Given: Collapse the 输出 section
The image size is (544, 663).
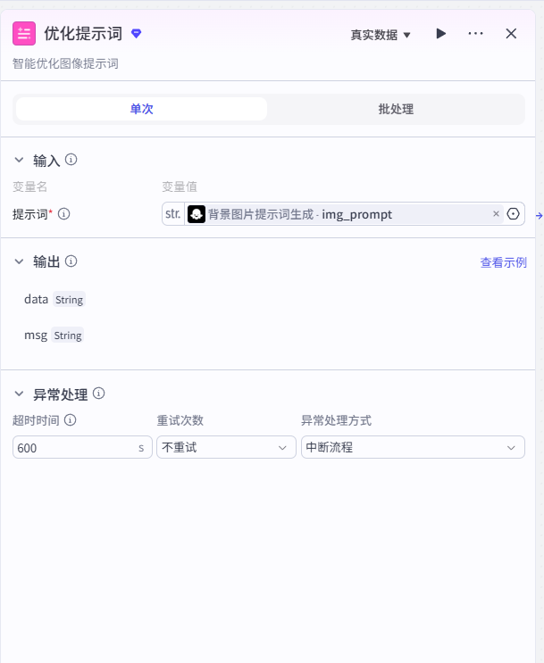Looking at the screenshot, I should click(19, 261).
